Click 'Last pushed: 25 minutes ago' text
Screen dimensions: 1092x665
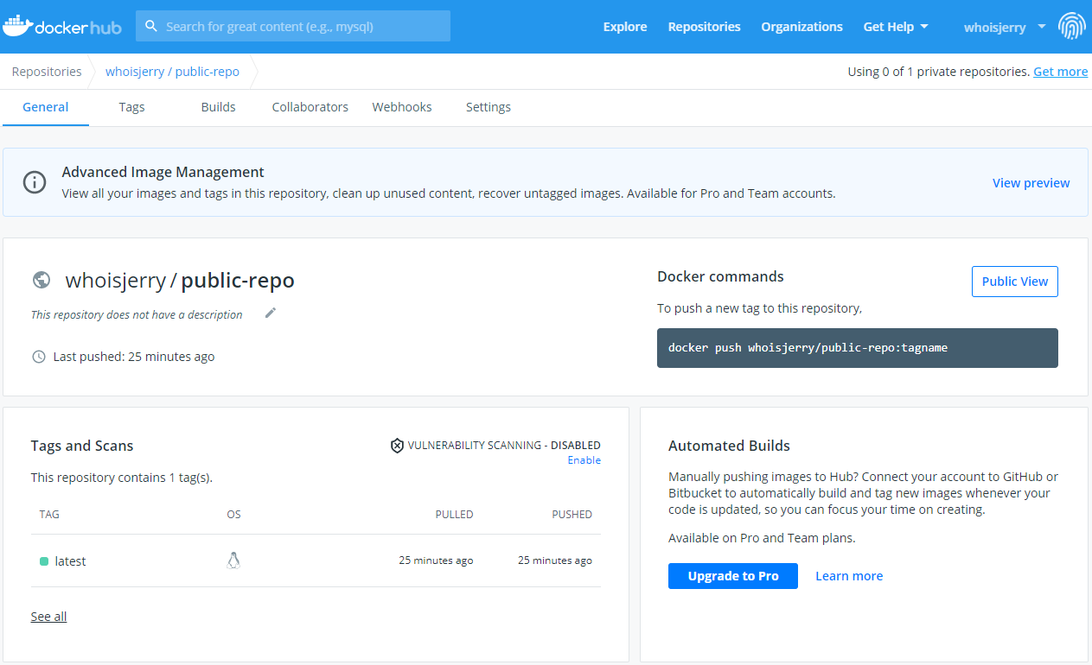(x=134, y=357)
